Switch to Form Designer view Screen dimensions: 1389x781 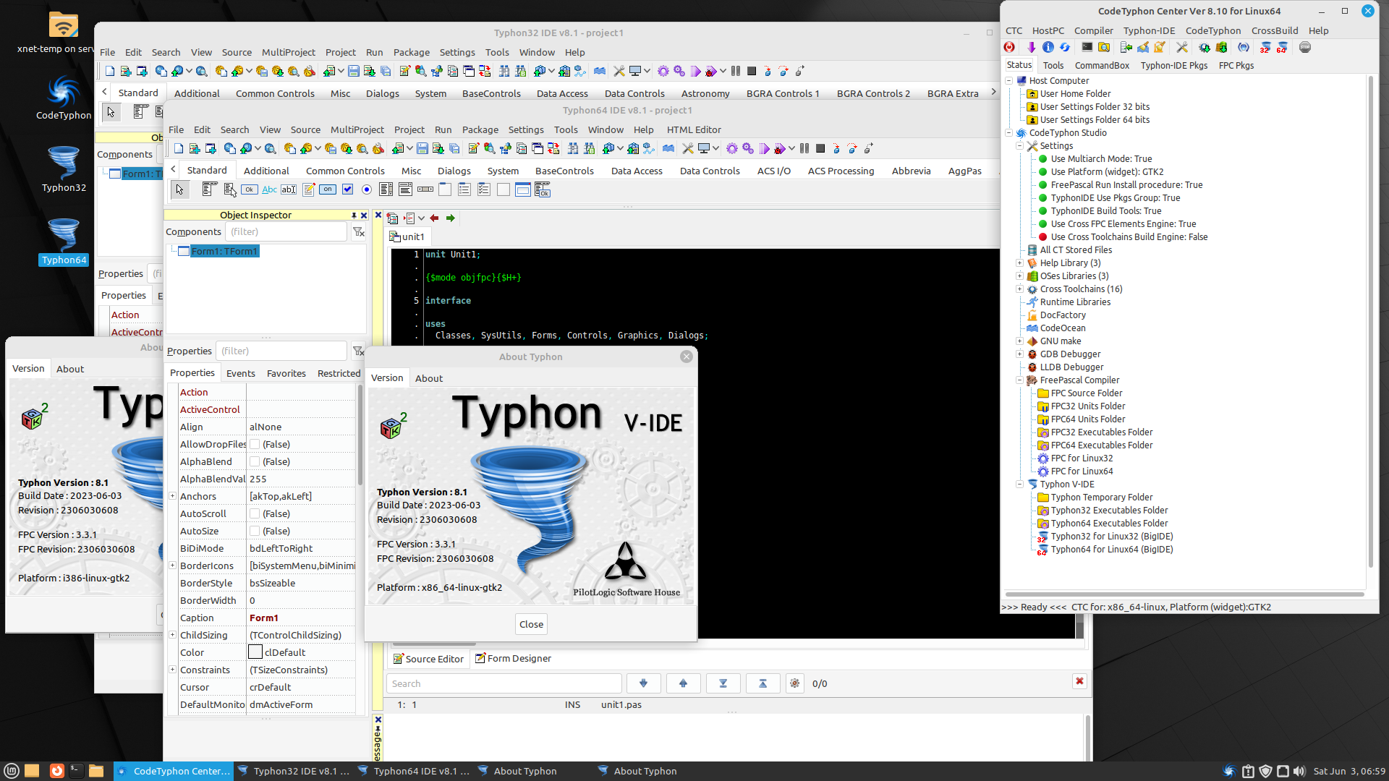513,658
